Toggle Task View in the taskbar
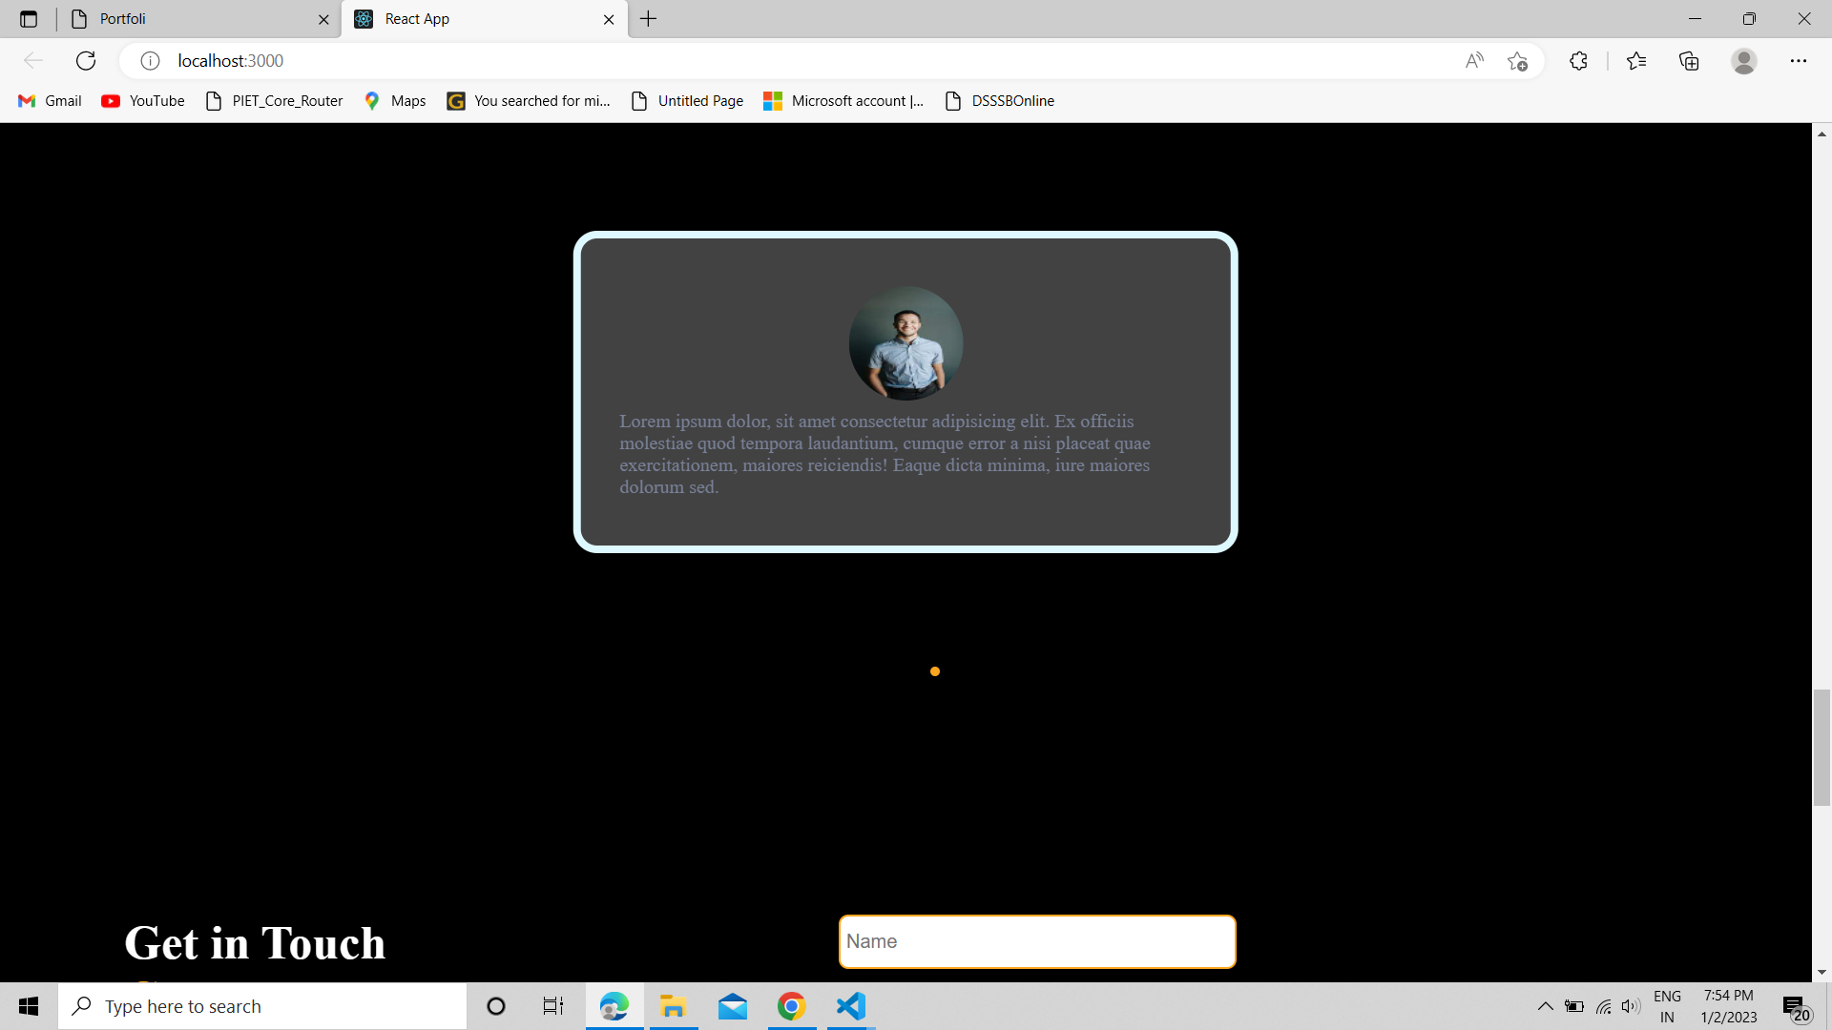Screen dimensions: 1832x1030 tap(552, 1005)
